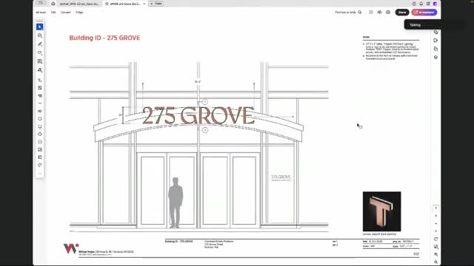This screenshot has height=266, width=474.
Task: Select the line drawing tool
Action: point(39,103)
